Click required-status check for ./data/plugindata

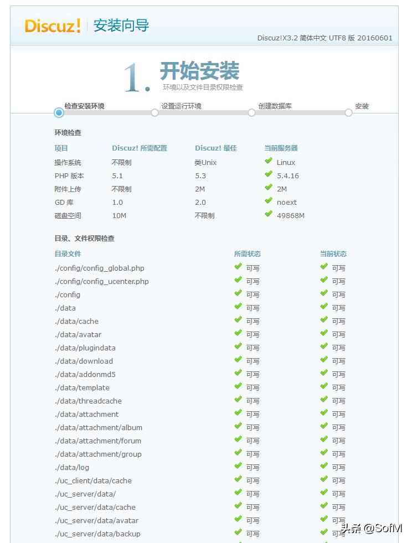(238, 346)
